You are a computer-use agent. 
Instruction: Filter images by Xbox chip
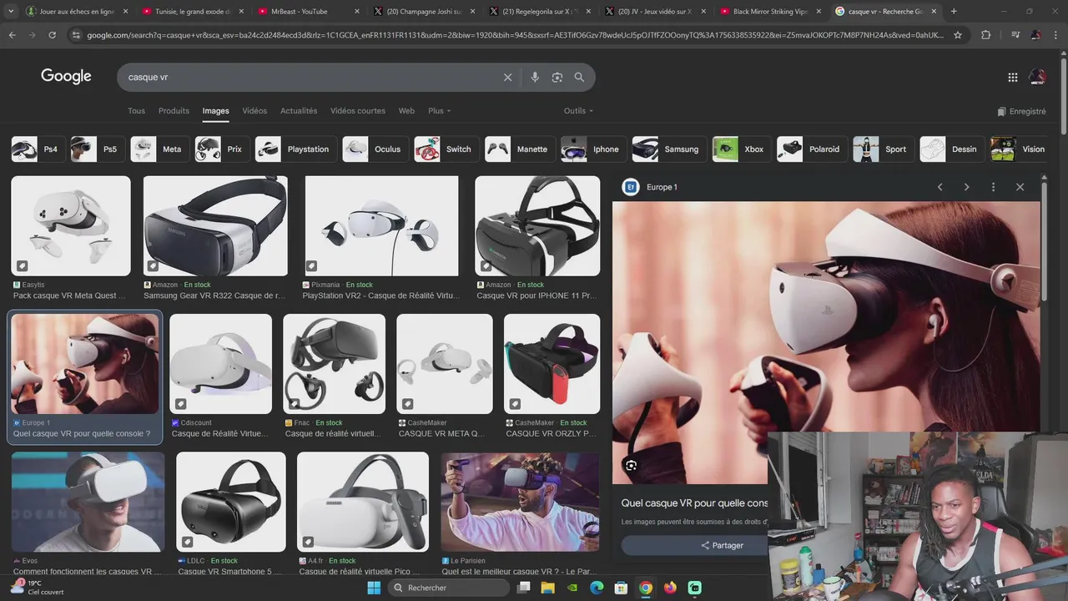coord(742,149)
